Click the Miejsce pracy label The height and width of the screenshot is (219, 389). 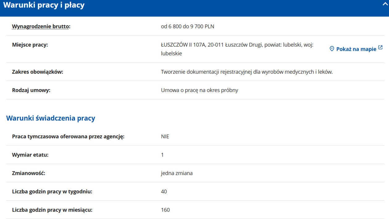point(30,45)
